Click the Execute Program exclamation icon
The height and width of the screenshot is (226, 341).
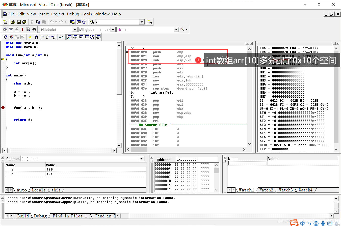[x=22, y=30]
